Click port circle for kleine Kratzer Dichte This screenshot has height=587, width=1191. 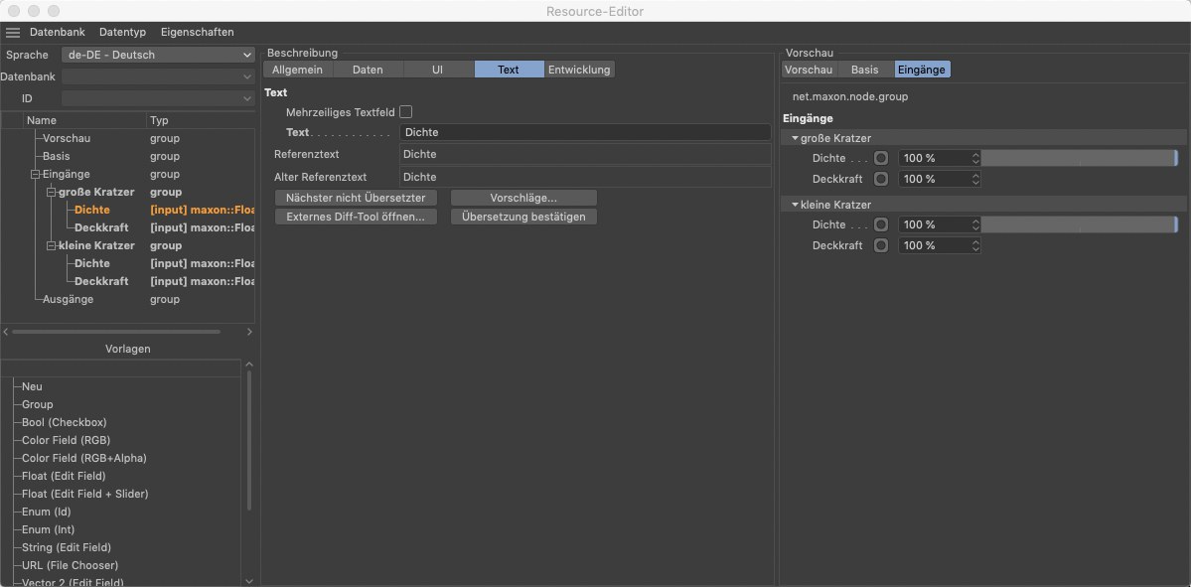pyautogui.click(x=881, y=224)
